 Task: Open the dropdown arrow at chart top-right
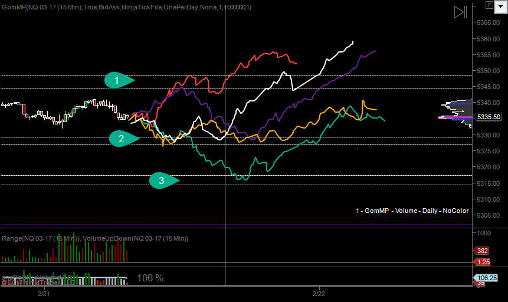tap(500, 6)
